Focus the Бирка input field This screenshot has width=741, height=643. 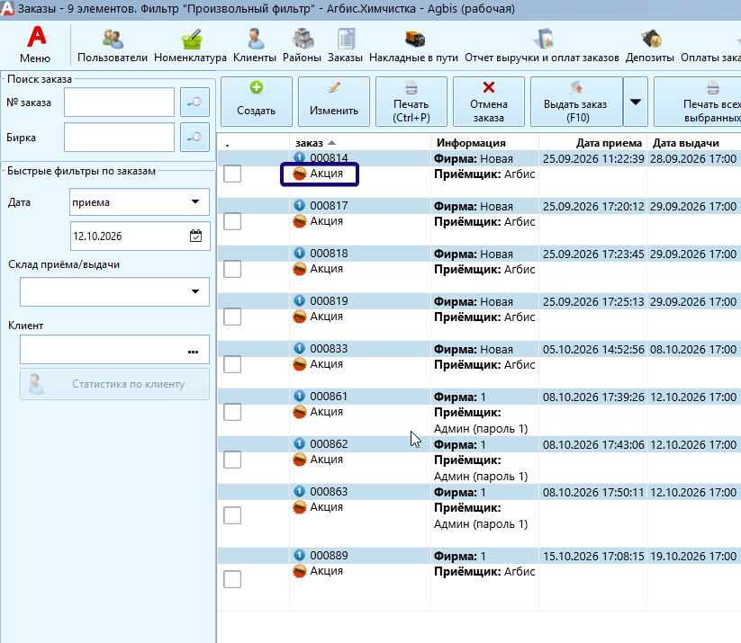tap(119, 138)
